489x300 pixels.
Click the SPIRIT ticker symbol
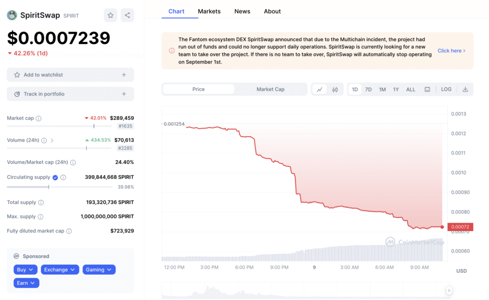pyautogui.click(x=71, y=16)
